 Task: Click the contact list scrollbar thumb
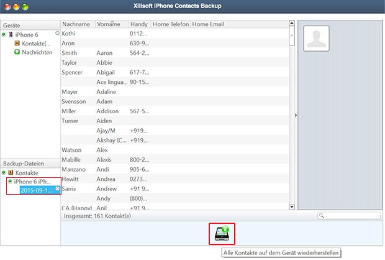click(292, 36)
